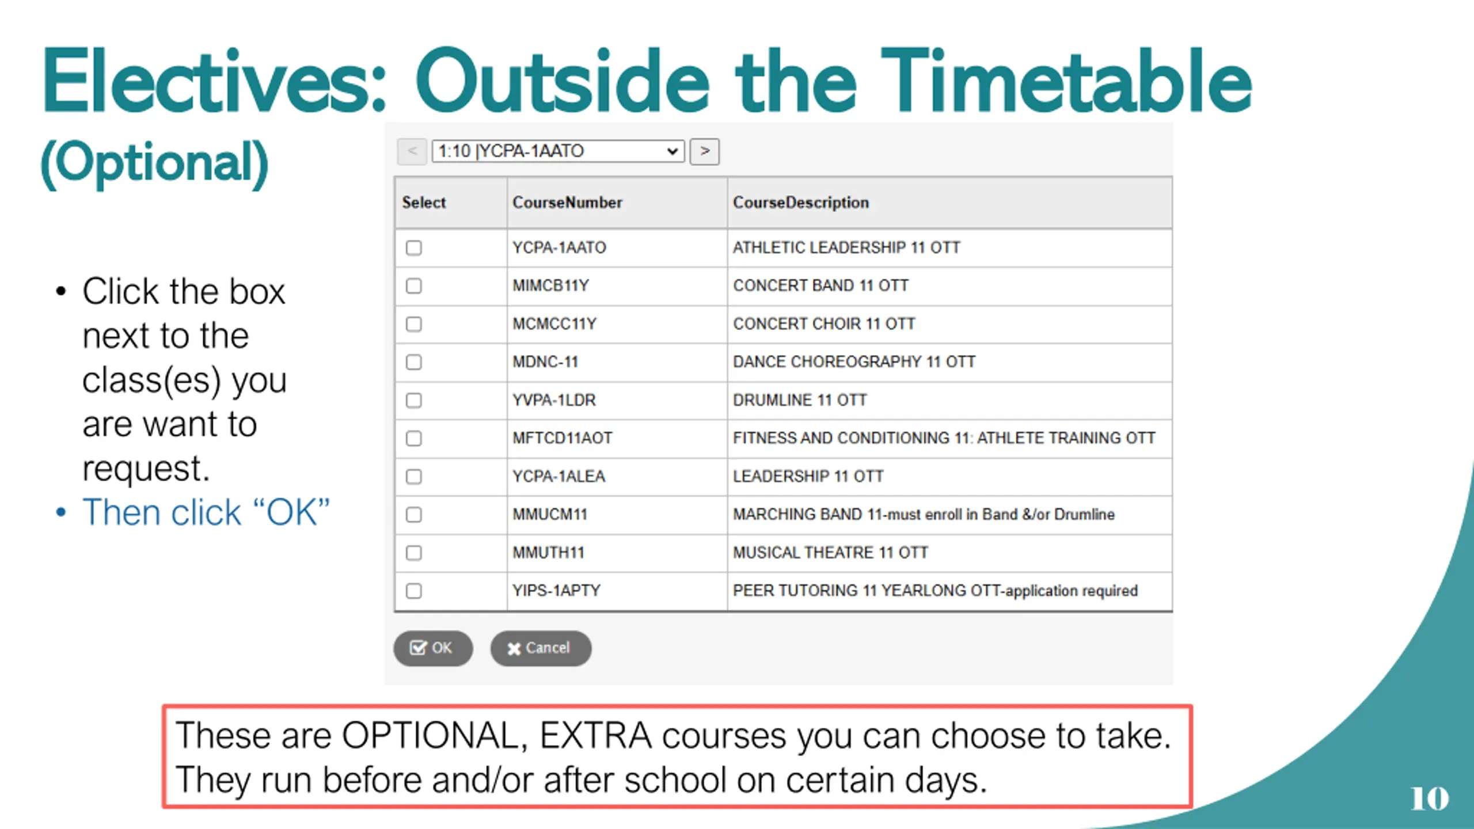
Task: Click description DANCE CHOREOGRAPHY 11 OTT
Action: pyautogui.click(x=854, y=362)
